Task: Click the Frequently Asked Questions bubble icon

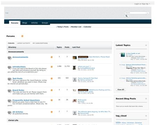Action: pyautogui.click(x=10, y=101)
